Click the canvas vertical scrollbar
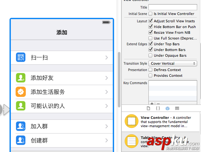This screenshot has height=152, width=201. coord(119,80)
